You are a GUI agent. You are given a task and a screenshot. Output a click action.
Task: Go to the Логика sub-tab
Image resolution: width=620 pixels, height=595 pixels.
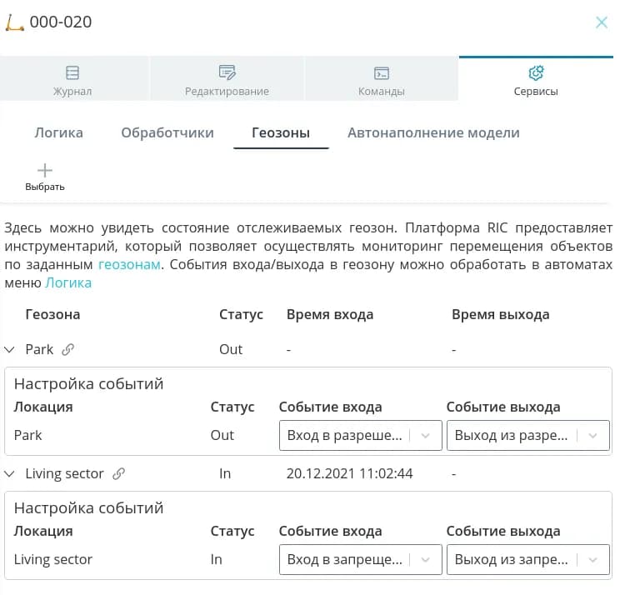point(58,133)
